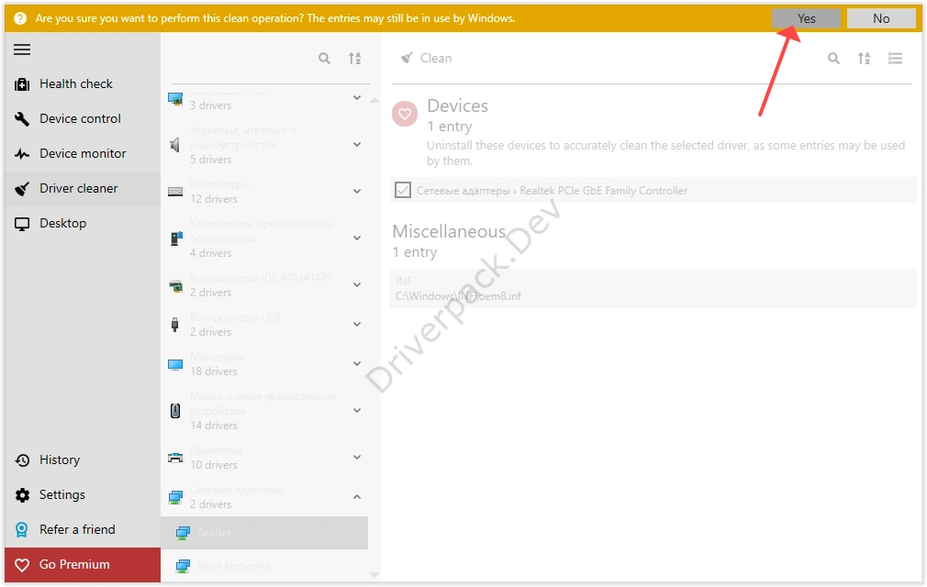Screen dimensions: 927x587
Task: Expand the 18 drivers monitors category
Action: click(357, 363)
